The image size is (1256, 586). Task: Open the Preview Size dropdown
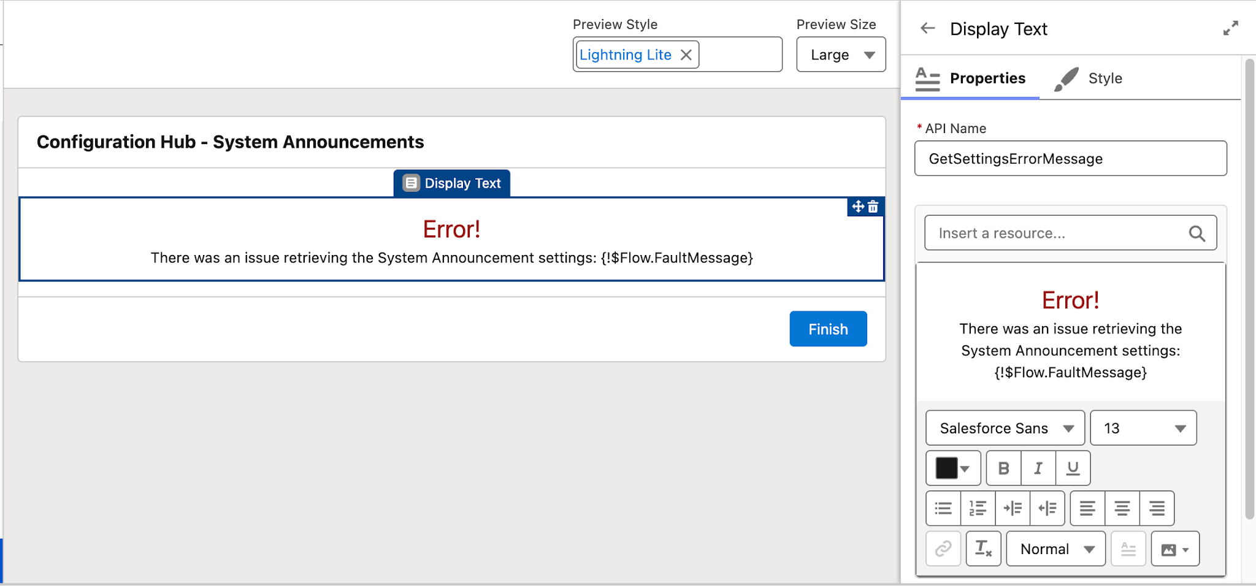point(841,55)
